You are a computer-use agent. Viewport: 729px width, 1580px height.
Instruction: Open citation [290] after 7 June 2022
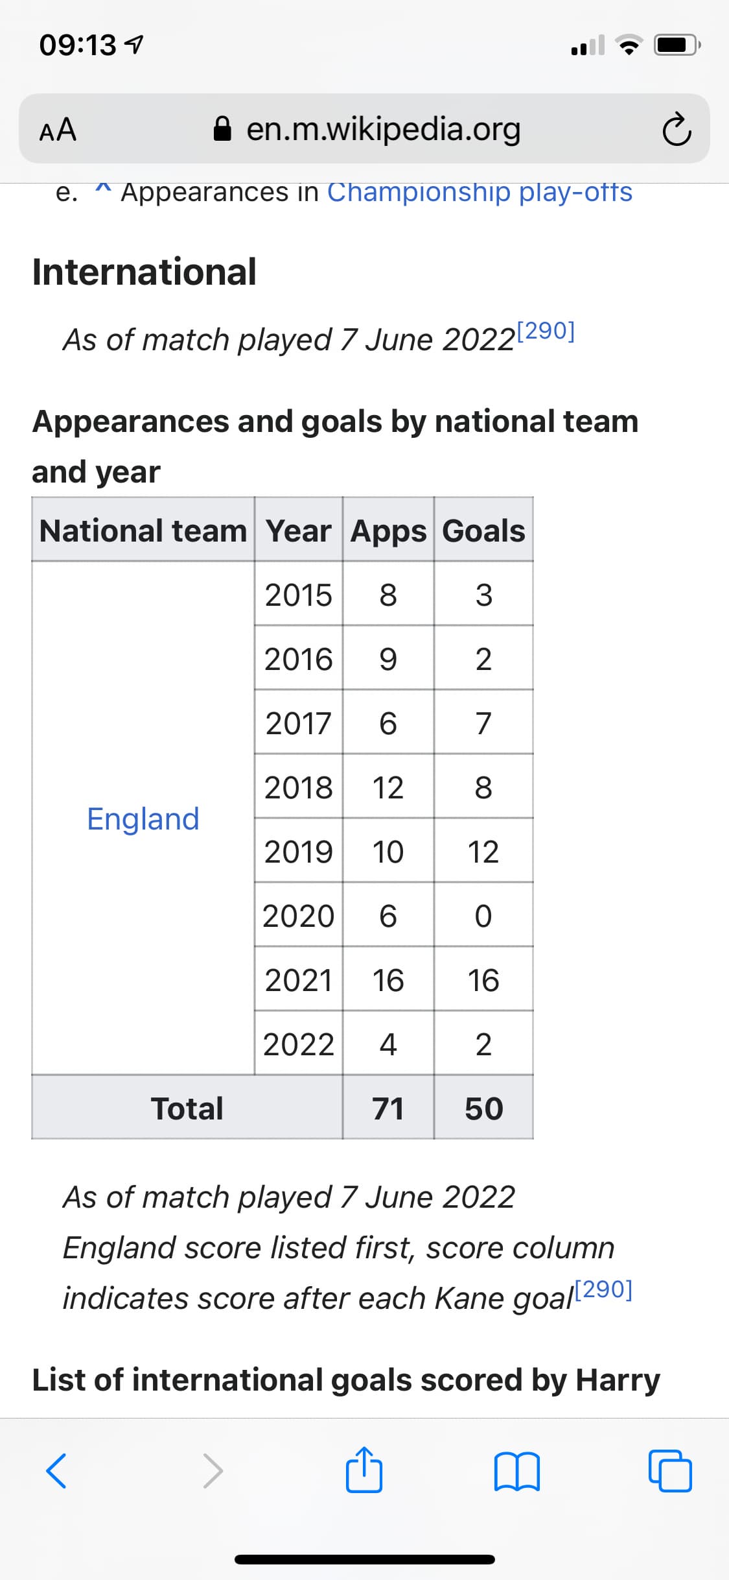[x=546, y=331]
